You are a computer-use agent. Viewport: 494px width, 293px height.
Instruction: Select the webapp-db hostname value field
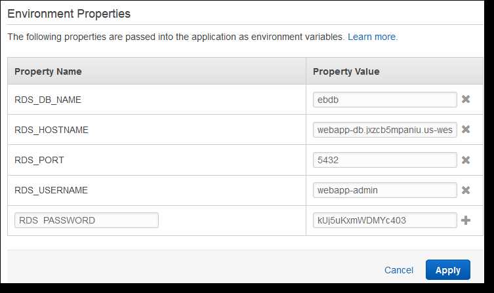pos(385,130)
